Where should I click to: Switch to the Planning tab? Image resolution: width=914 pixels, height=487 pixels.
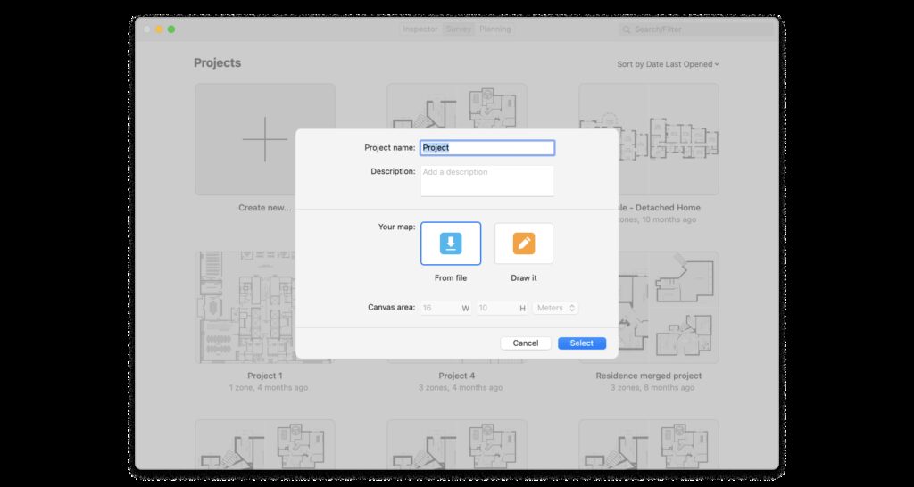(494, 29)
